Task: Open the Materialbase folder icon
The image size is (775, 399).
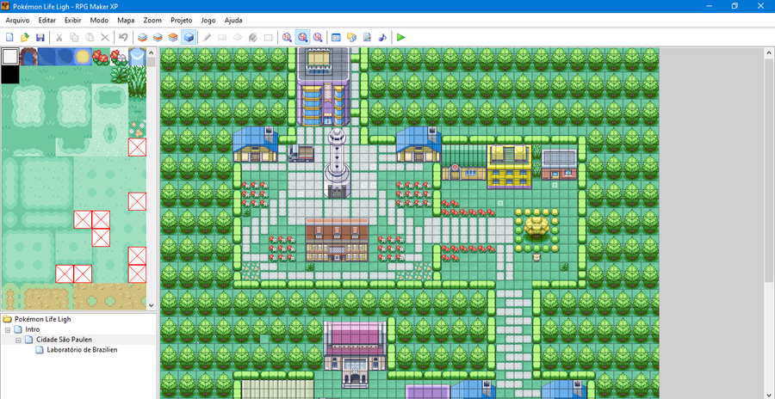Action: pyautogui.click(x=351, y=37)
